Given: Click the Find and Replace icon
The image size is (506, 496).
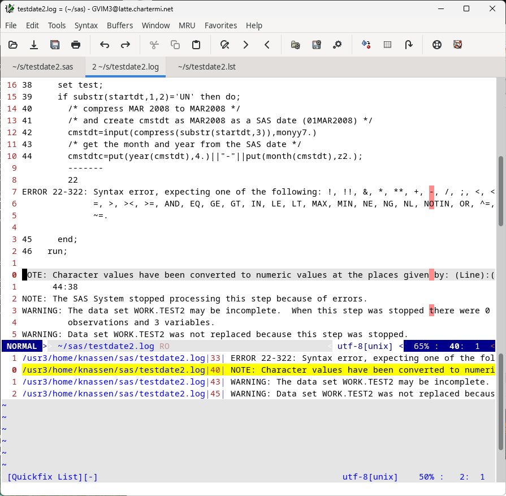Looking at the screenshot, I should coord(225,45).
